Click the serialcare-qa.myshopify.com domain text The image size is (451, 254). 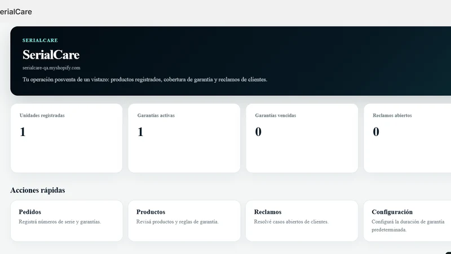(51, 68)
